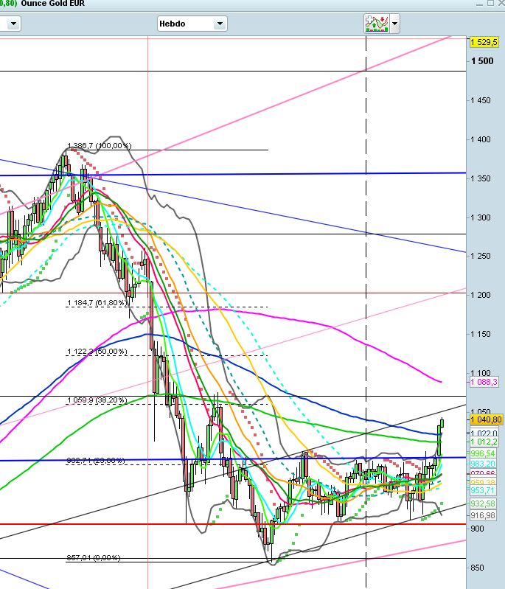Select the cyan 953,71 indicator label
The image size is (505, 589).
pos(483,490)
